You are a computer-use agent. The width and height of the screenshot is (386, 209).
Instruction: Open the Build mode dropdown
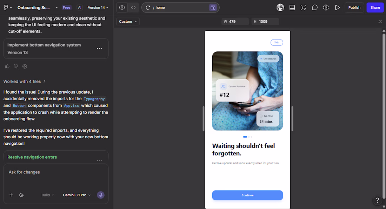pyautogui.click(x=47, y=195)
